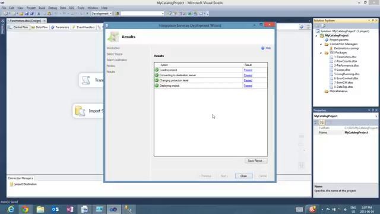Click the Miscellaneous folder icon
This screenshot has height=214, width=380.
(327, 91)
